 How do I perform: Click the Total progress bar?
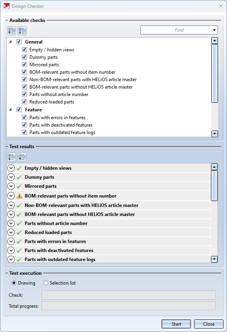(129, 305)
